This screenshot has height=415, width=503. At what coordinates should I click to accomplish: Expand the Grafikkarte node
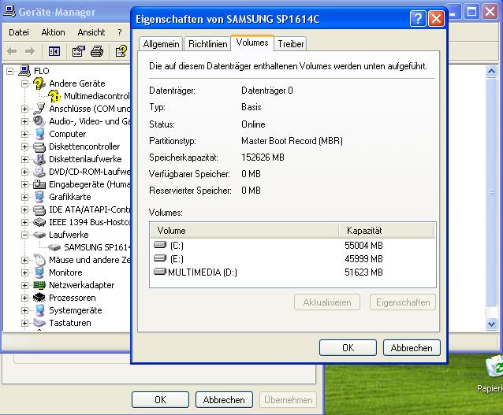[24, 197]
